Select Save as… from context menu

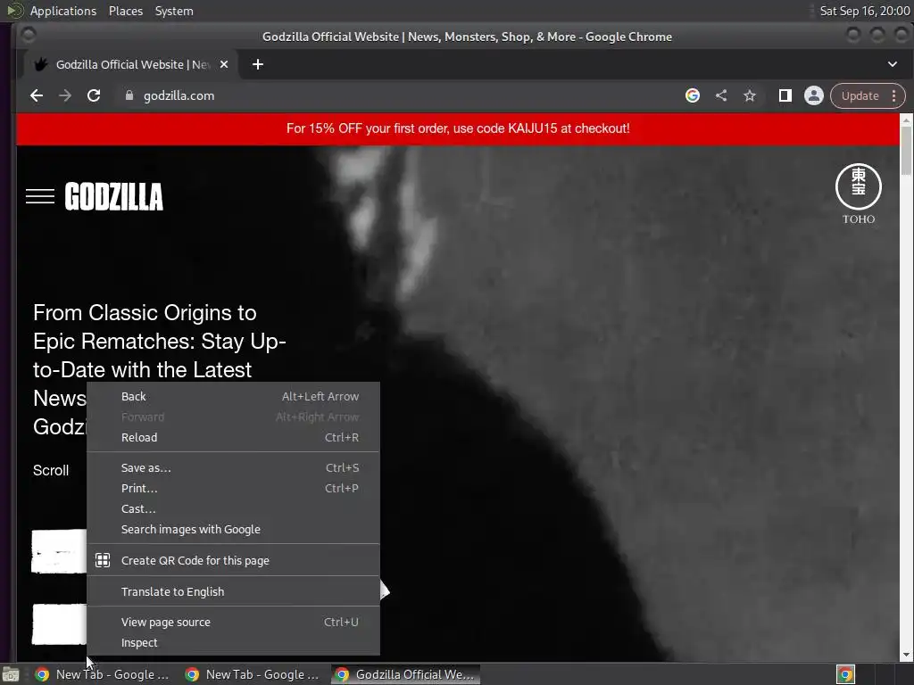tap(233, 467)
